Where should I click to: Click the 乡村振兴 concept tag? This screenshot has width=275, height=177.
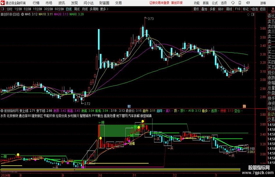[74, 116]
